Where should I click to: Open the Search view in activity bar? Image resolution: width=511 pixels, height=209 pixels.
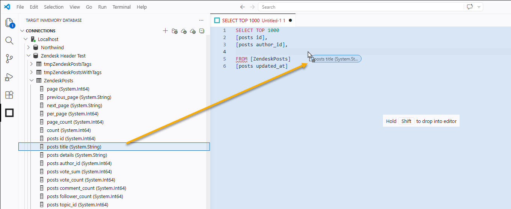click(x=9, y=41)
